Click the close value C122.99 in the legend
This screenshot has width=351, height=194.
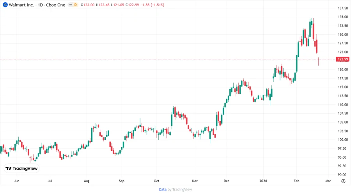click(x=132, y=5)
